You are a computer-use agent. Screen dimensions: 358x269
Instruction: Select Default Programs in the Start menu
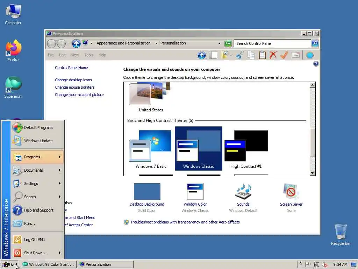tap(37, 127)
